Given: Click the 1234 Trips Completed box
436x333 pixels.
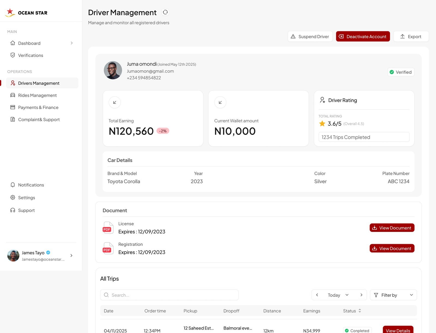Looking at the screenshot, I should click(364, 137).
